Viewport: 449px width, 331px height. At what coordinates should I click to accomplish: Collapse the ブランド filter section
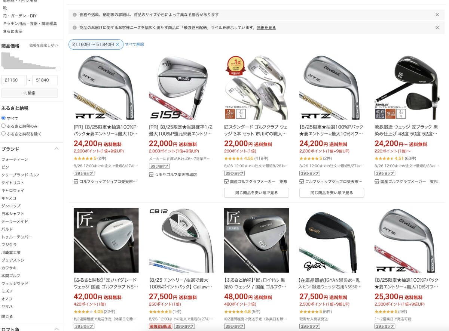click(x=56, y=149)
